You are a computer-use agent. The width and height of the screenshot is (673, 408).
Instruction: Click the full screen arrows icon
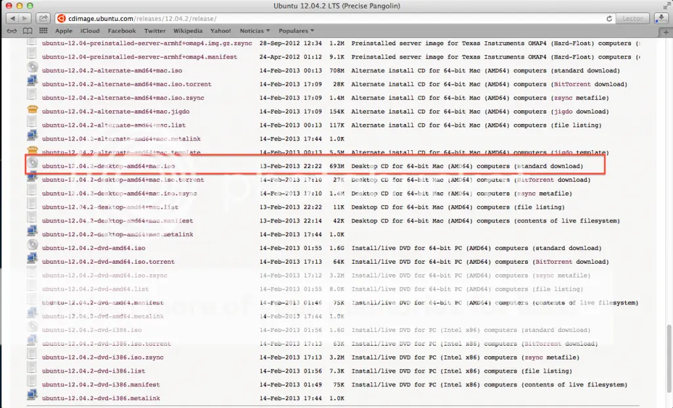click(x=666, y=5)
